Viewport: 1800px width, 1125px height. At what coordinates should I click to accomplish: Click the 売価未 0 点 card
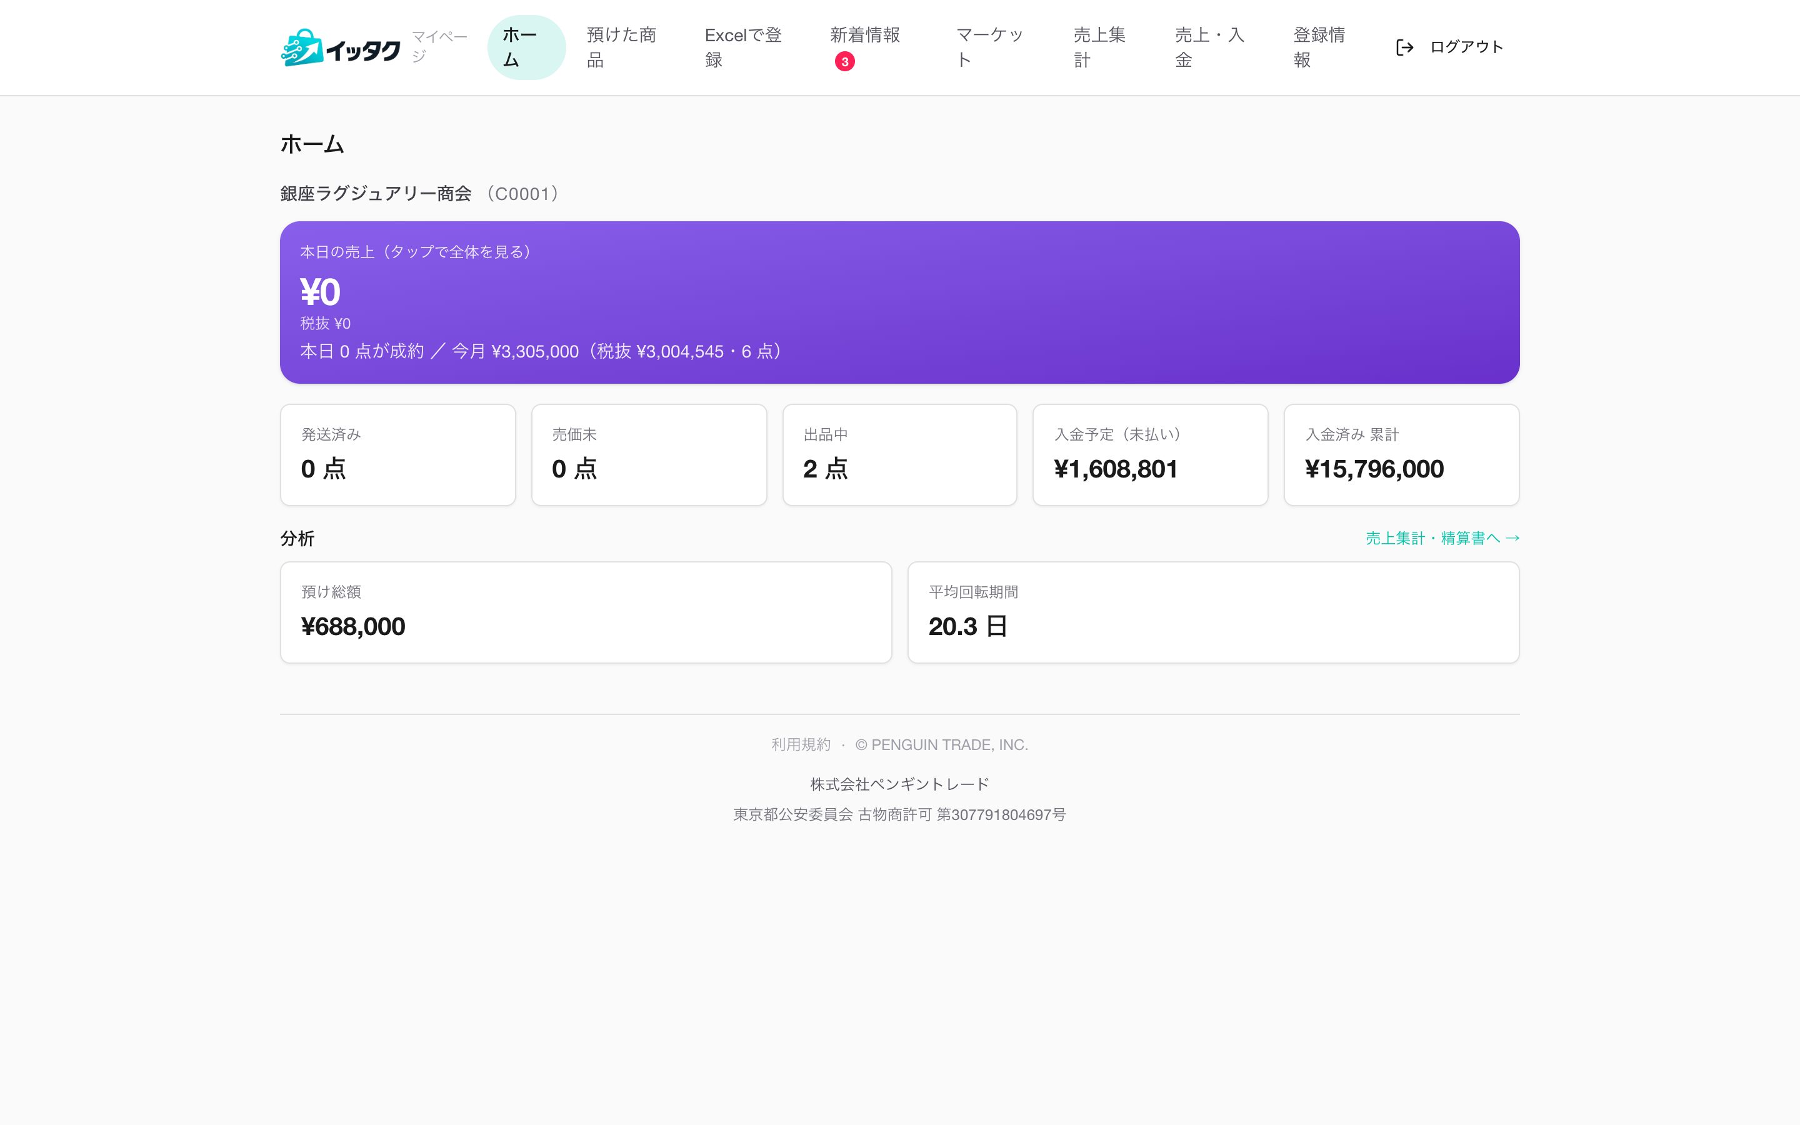pos(649,454)
